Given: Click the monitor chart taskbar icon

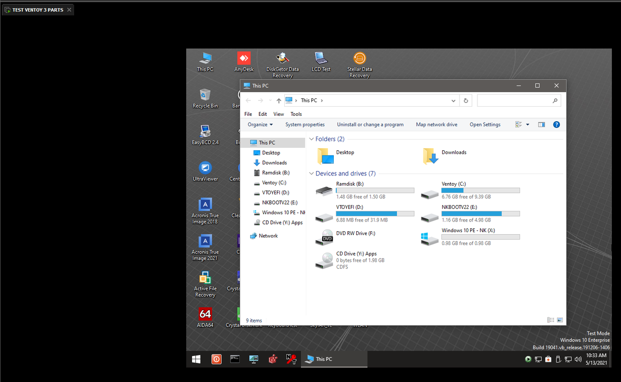Looking at the screenshot, I should click(254, 359).
